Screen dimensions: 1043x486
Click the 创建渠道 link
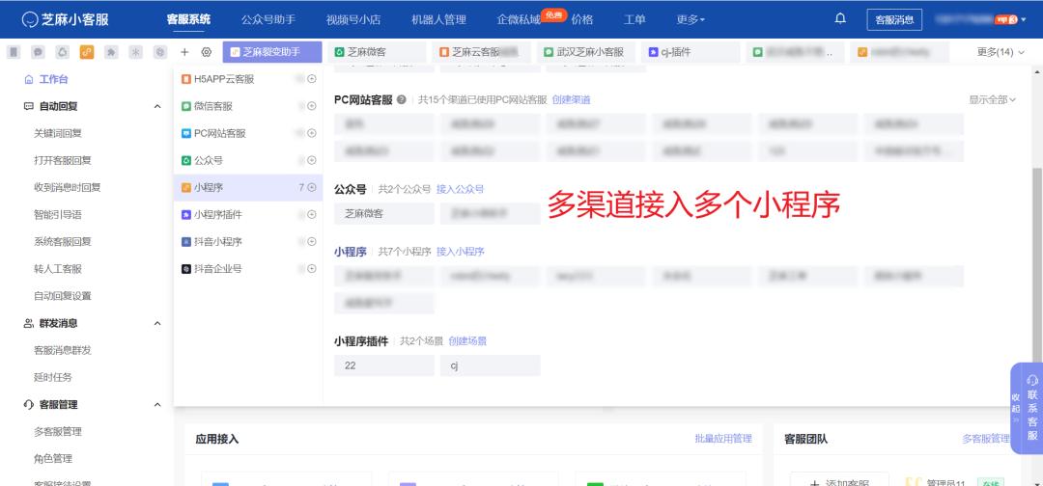pos(572,99)
